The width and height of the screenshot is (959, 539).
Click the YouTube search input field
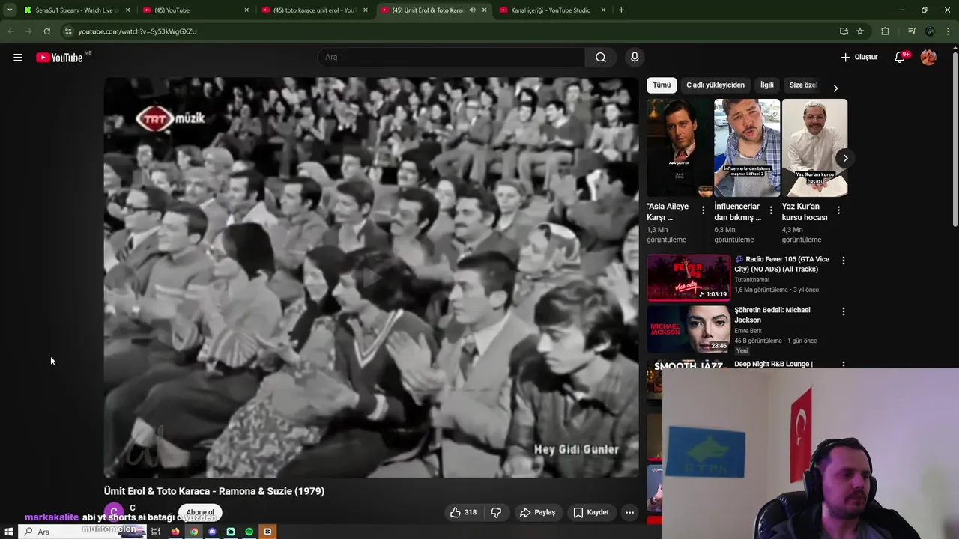451,58
